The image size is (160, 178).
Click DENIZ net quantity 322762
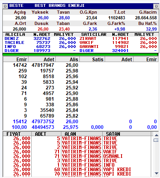42,39
